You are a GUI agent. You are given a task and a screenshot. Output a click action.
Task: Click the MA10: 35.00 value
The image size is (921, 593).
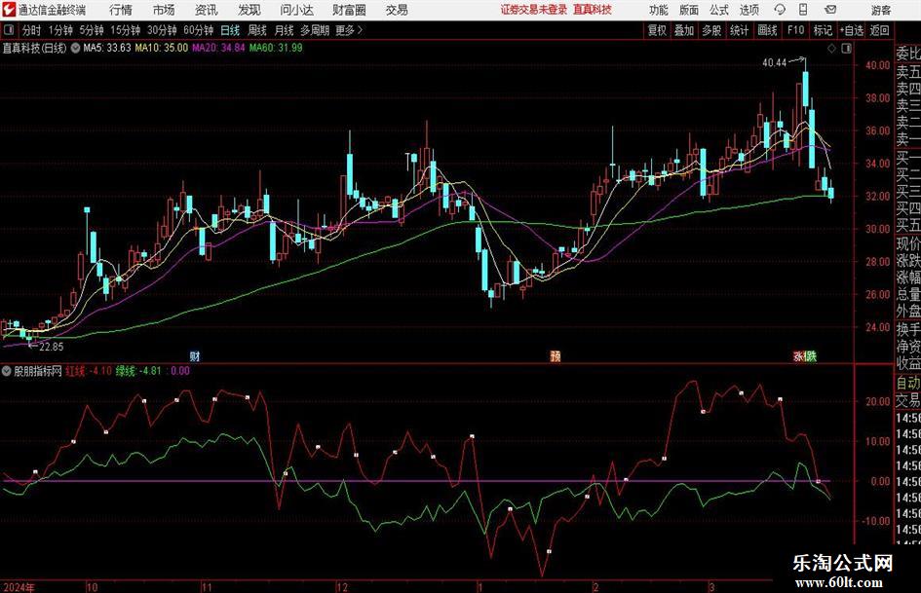point(162,48)
